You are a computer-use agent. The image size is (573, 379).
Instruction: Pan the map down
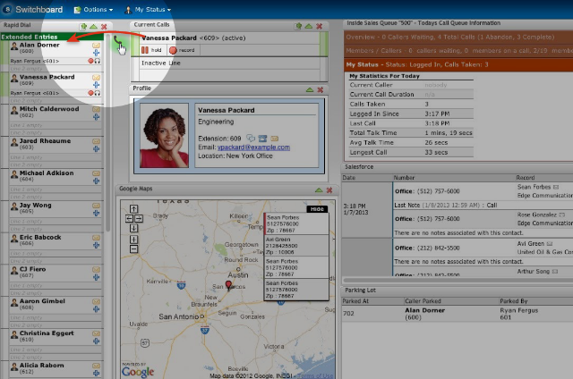pyautogui.click(x=133, y=228)
